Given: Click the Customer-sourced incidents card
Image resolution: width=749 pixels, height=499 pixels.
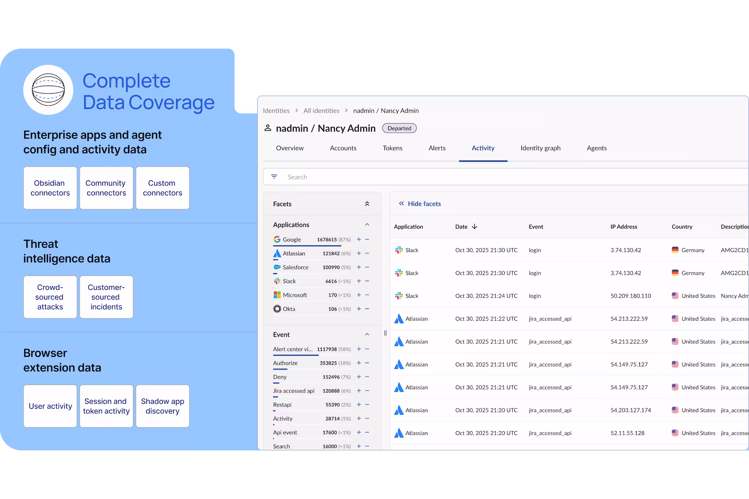Looking at the screenshot, I should coord(106,297).
